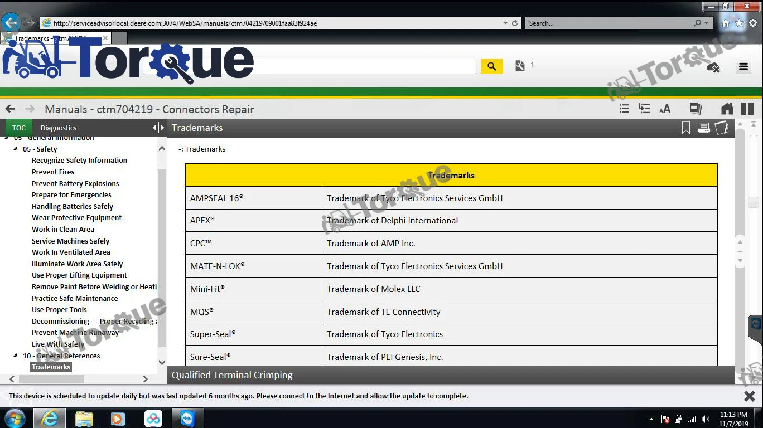Open the Prevent Fires topic
The image size is (763, 428).
pyautogui.click(x=53, y=172)
